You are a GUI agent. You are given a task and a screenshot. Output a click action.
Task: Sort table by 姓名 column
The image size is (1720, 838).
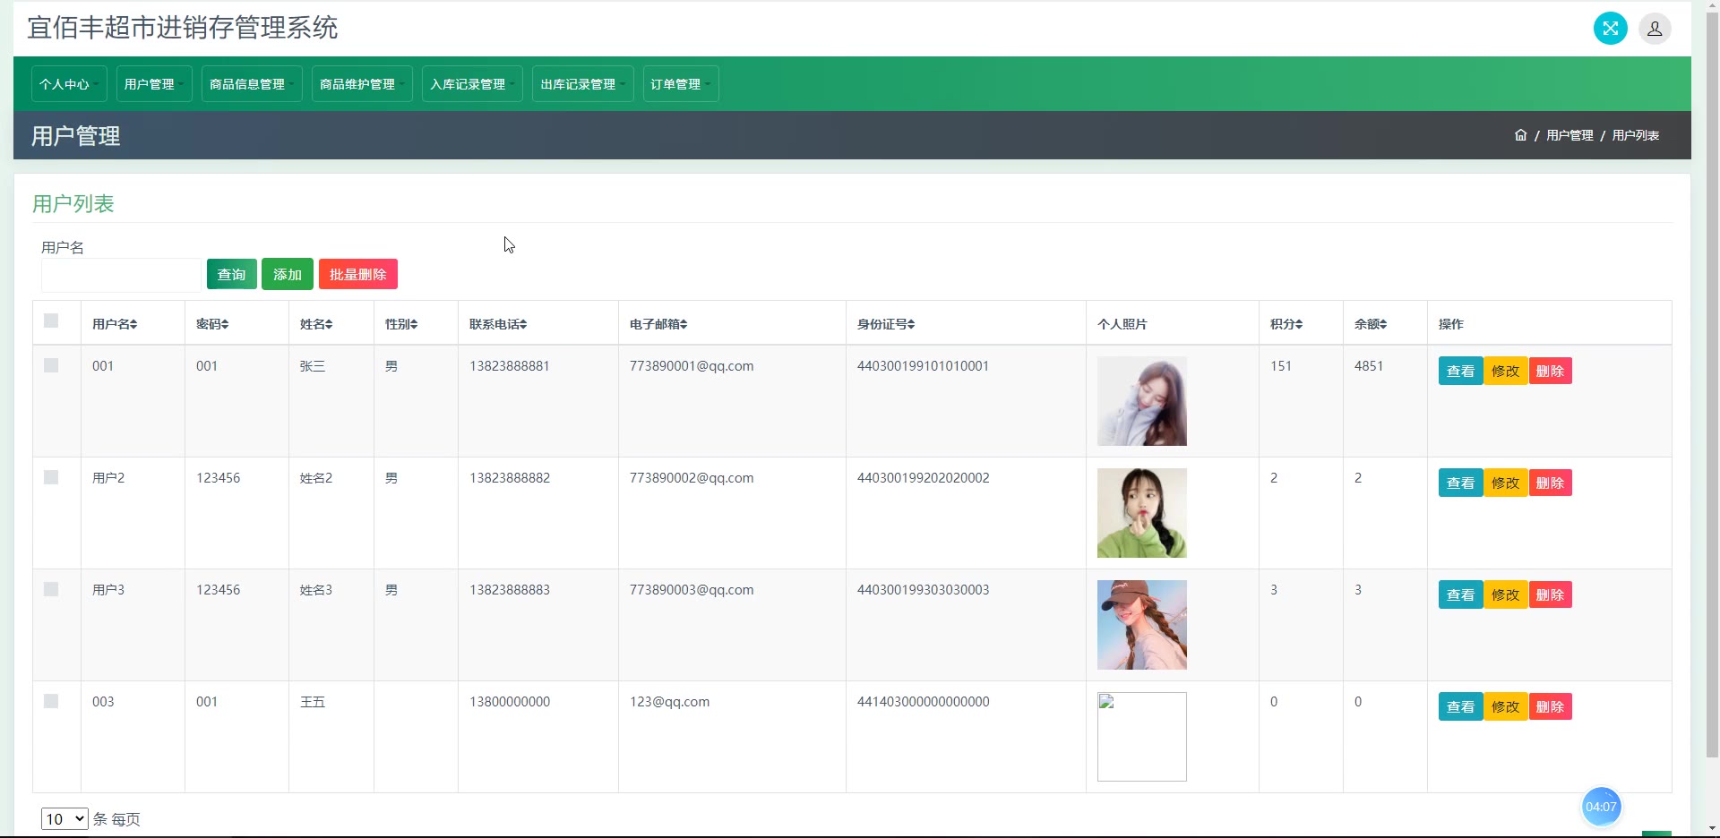click(316, 324)
